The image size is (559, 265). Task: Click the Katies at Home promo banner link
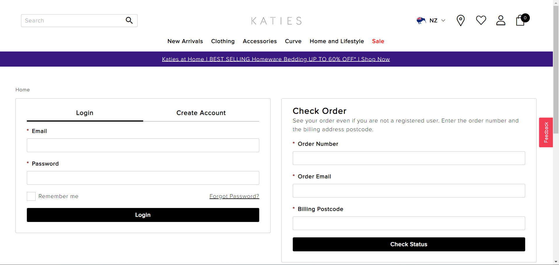click(276, 59)
